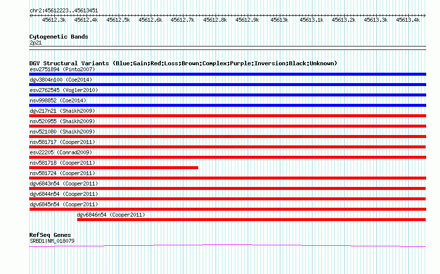Click the red loss bar under nsv520955
The height and width of the screenshot is (274, 440).
coord(227,126)
